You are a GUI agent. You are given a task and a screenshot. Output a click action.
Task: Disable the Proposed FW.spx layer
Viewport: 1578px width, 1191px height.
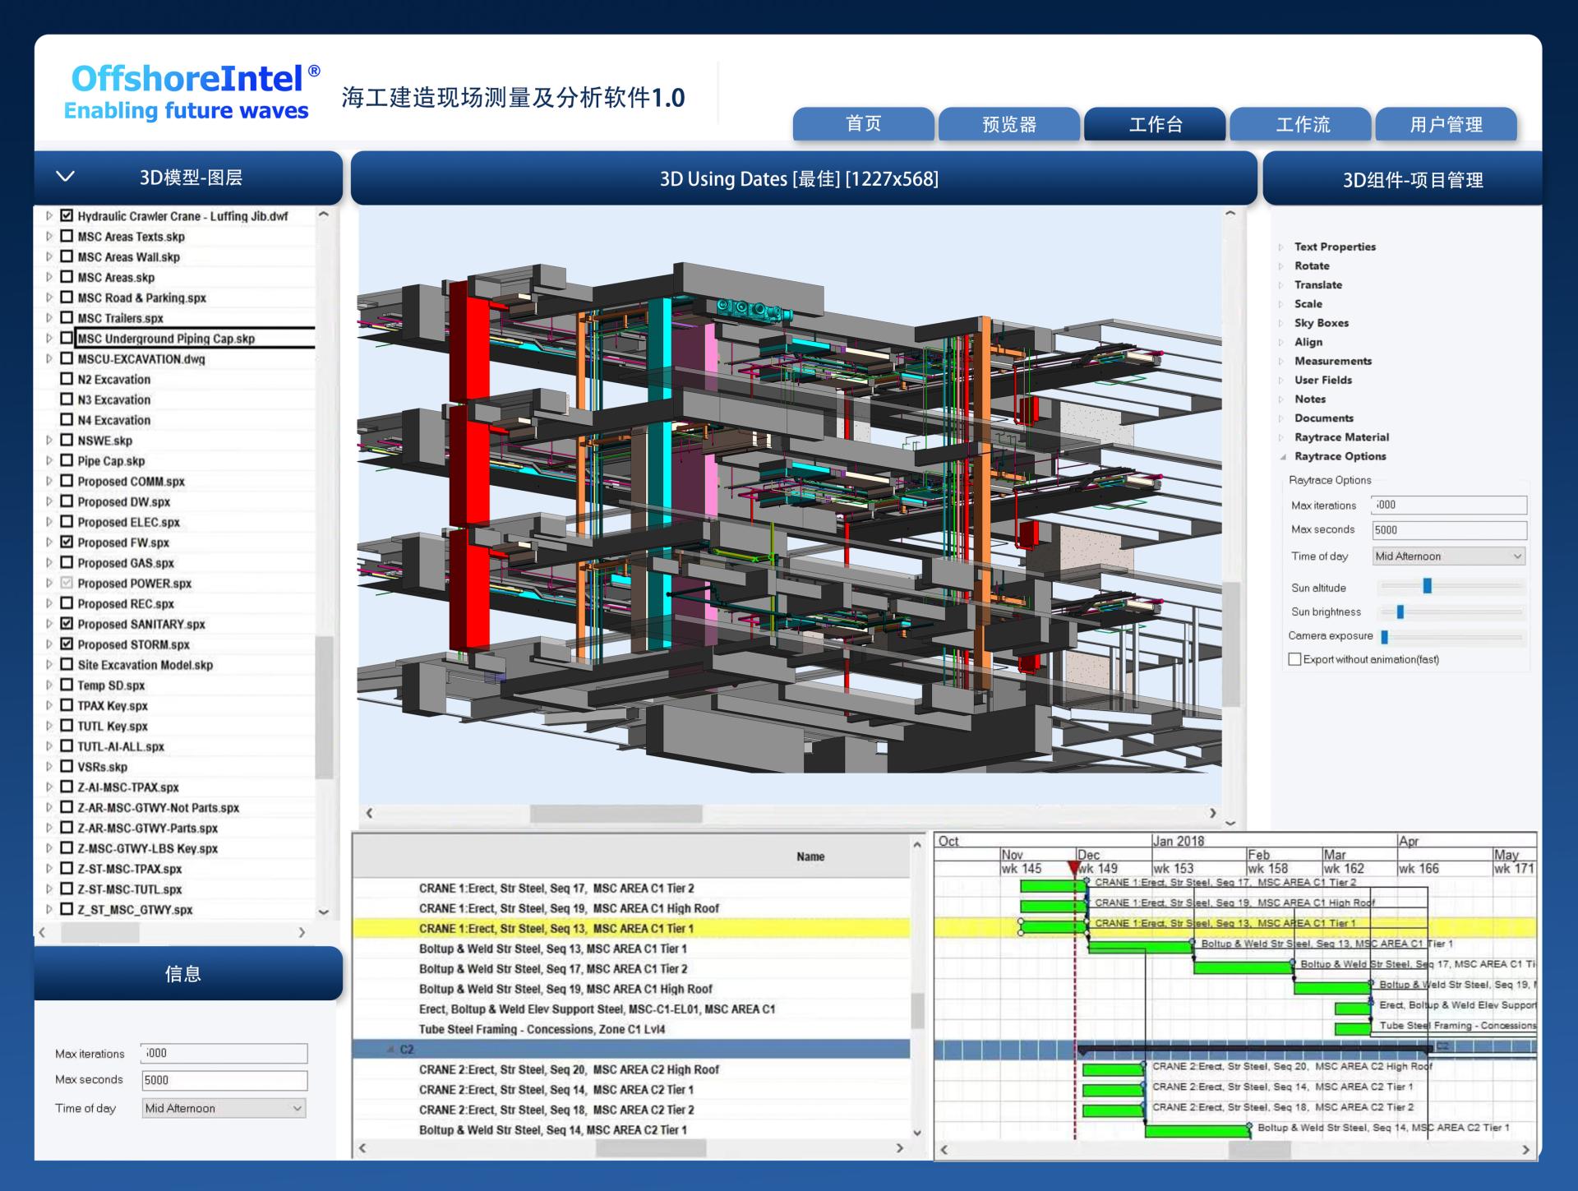tap(67, 542)
